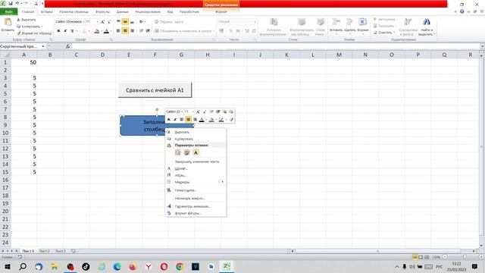Click the ribbon Align Text Left icon
485x273 pixels.
[x=118, y=30]
